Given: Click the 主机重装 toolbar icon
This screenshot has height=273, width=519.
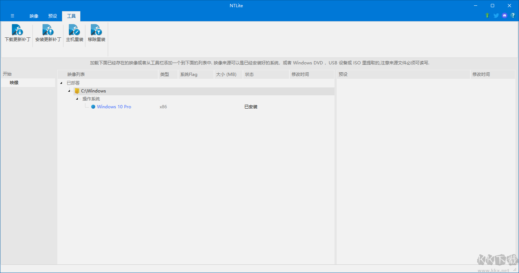Looking at the screenshot, I should pos(74,30).
